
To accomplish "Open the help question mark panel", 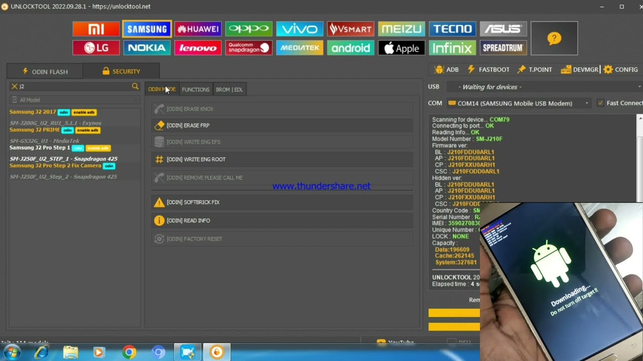I will [554, 38].
